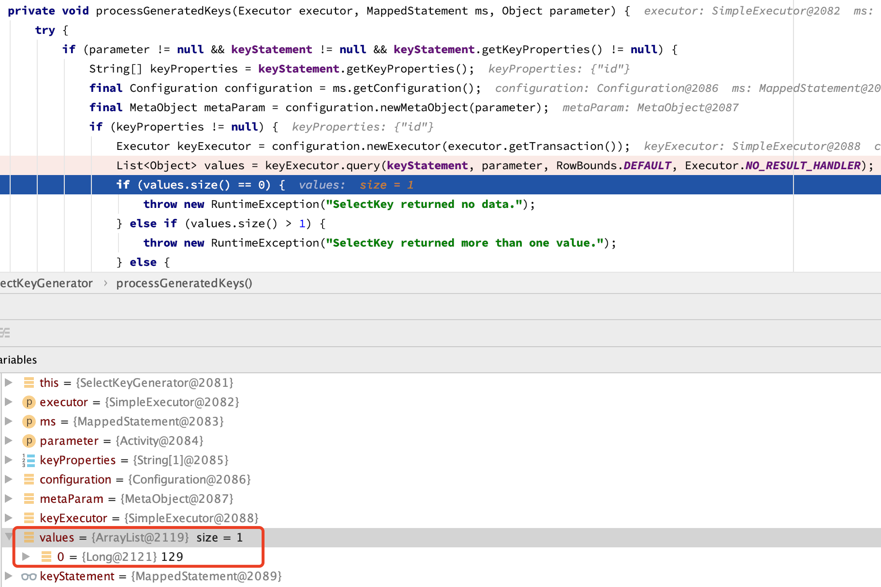Image resolution: width=881 pixels, height=587 pixels.
Task: Click the element 0 object icon
Action: click(x=46, y=557)
